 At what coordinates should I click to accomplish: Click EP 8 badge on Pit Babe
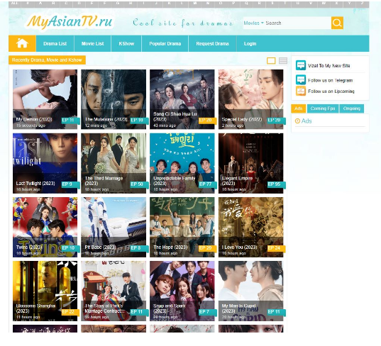pos(139,248)
